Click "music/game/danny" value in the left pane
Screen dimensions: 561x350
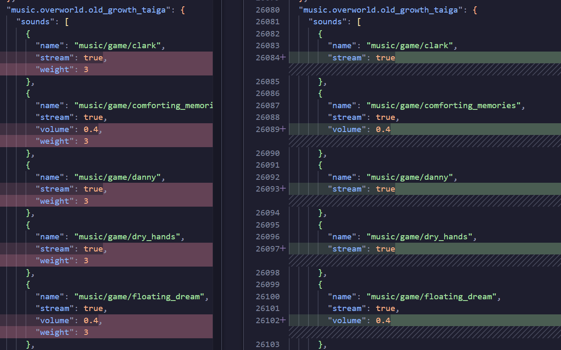click(118, 177)
